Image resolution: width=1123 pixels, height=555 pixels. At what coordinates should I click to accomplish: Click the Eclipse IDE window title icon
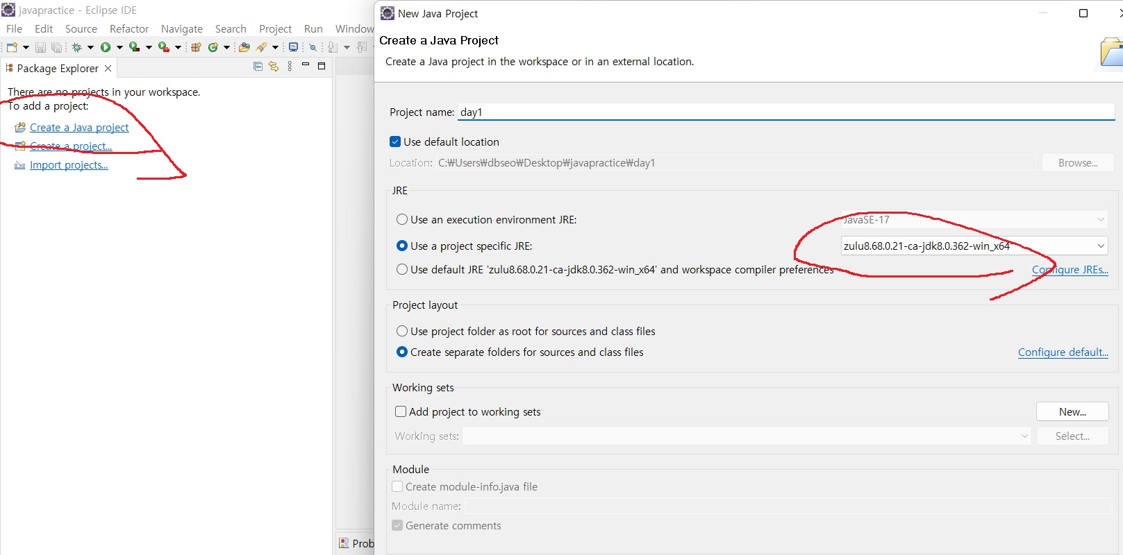point(8,10)
